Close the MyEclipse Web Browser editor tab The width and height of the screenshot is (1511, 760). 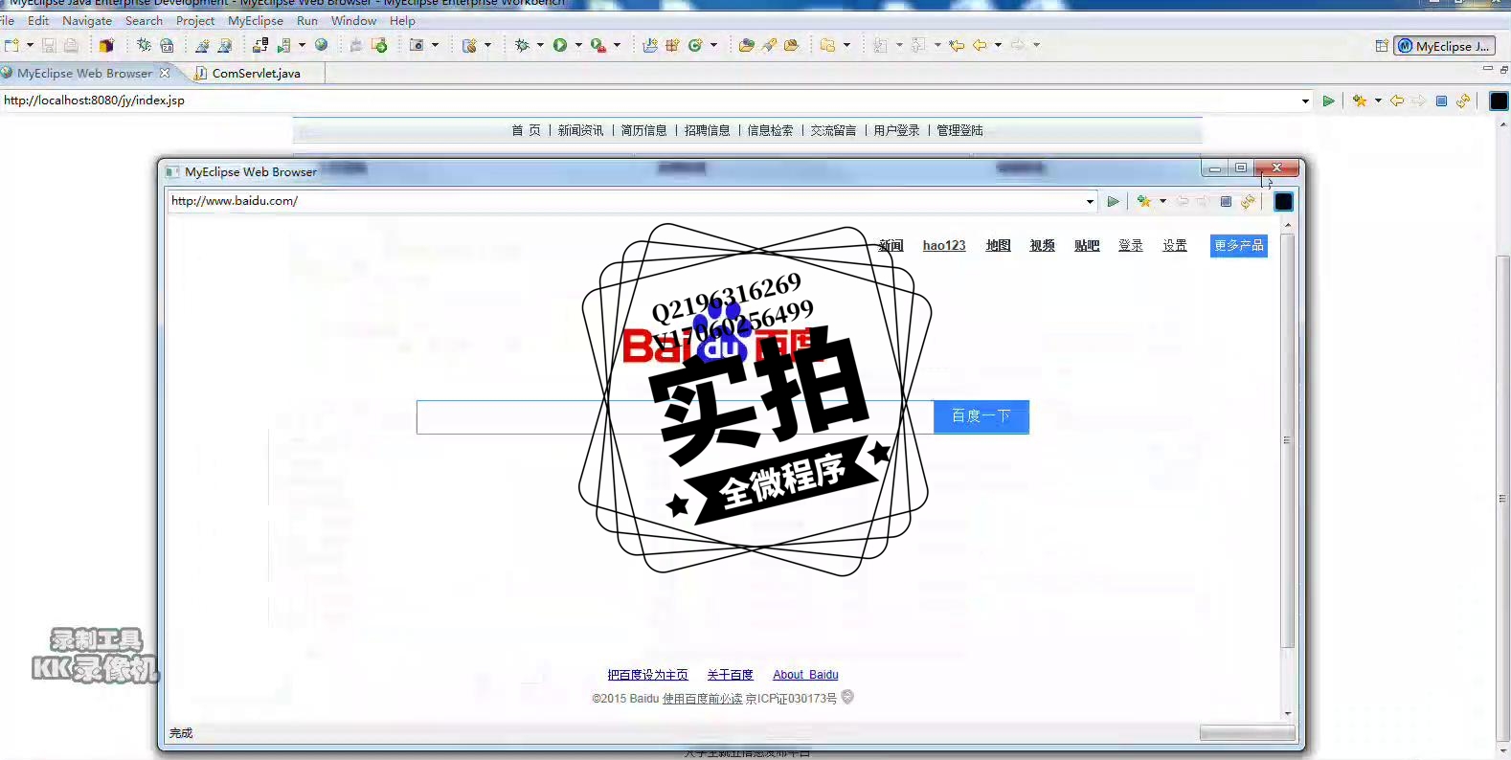click(x=165, y=73)
